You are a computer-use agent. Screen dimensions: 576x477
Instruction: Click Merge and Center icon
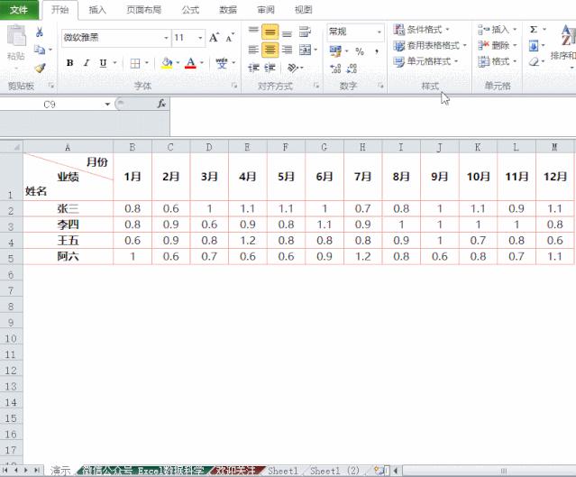pos(306,50)
